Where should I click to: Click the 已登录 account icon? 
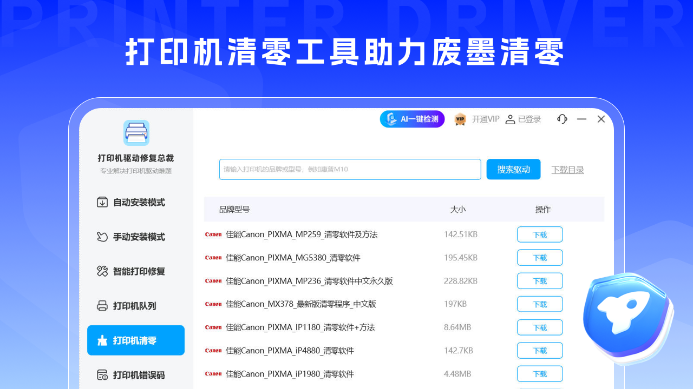510,119
